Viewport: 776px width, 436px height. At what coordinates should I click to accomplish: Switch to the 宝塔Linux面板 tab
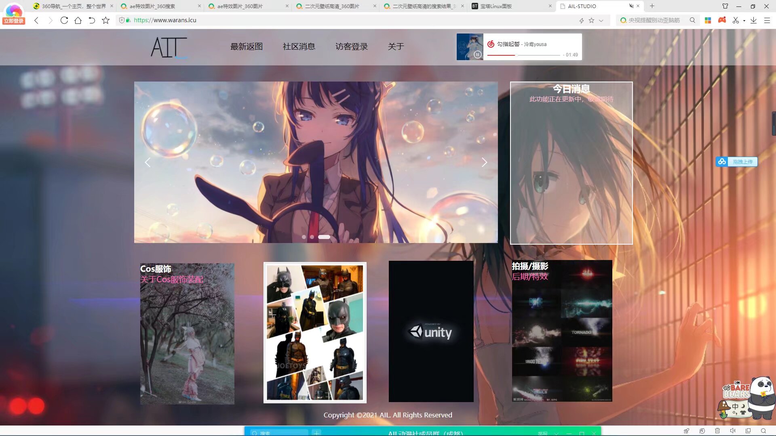(511, 6)
